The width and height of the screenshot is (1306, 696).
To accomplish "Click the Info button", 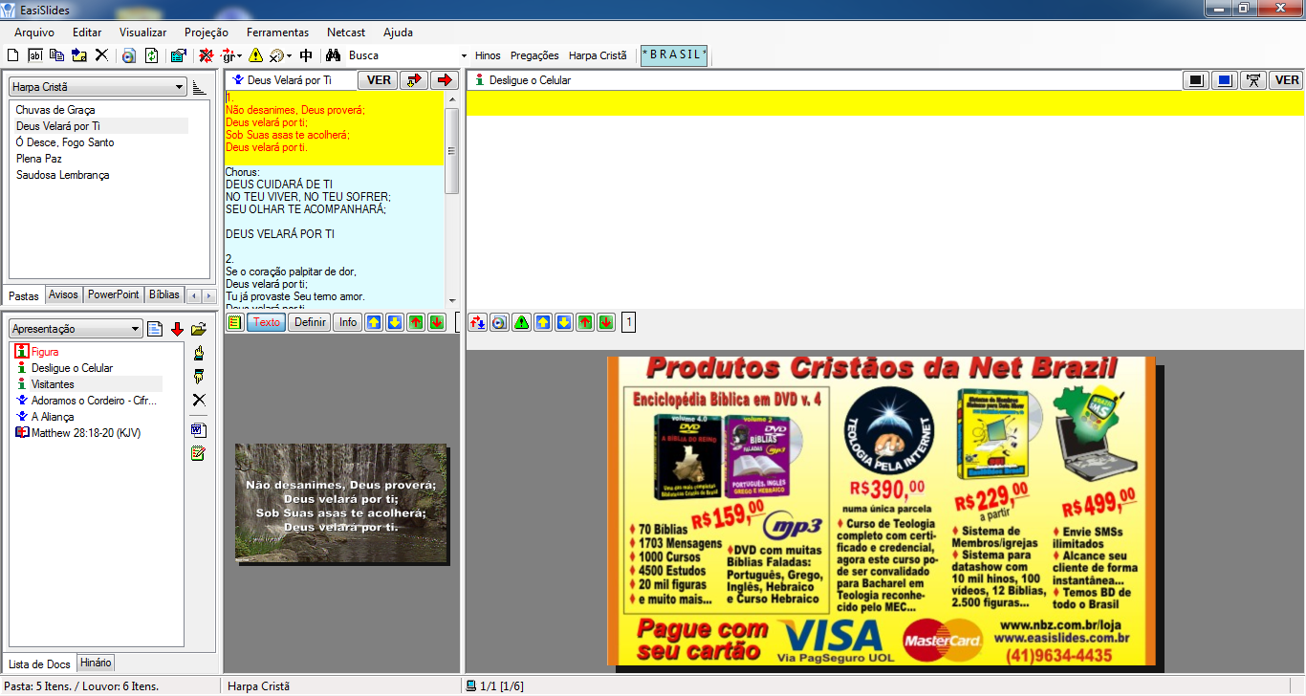I will 348,322.
